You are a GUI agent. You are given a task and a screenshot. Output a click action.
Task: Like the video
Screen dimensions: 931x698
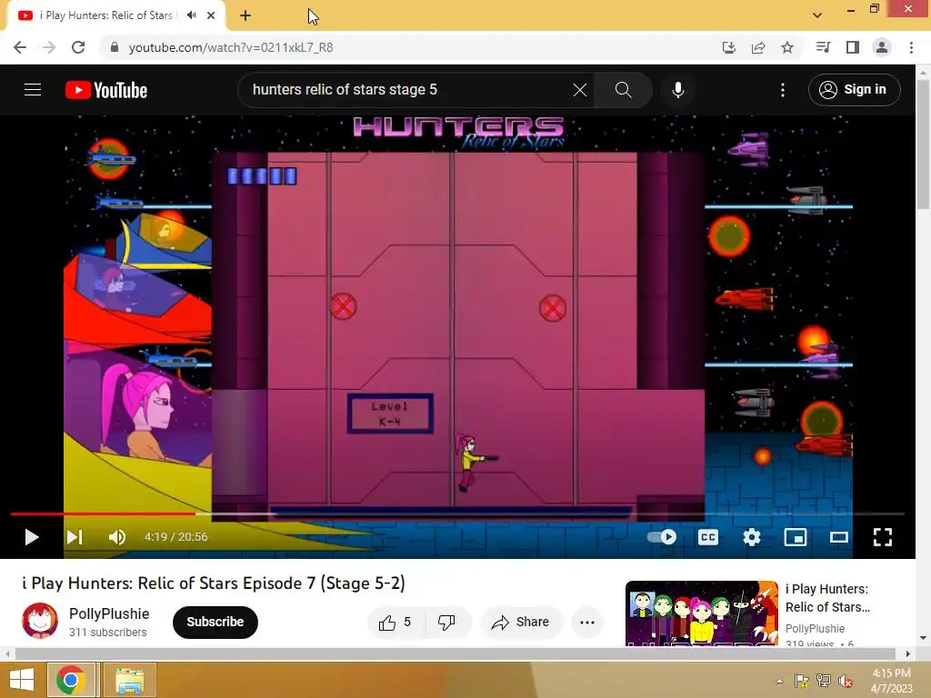(x=396, y=622)
